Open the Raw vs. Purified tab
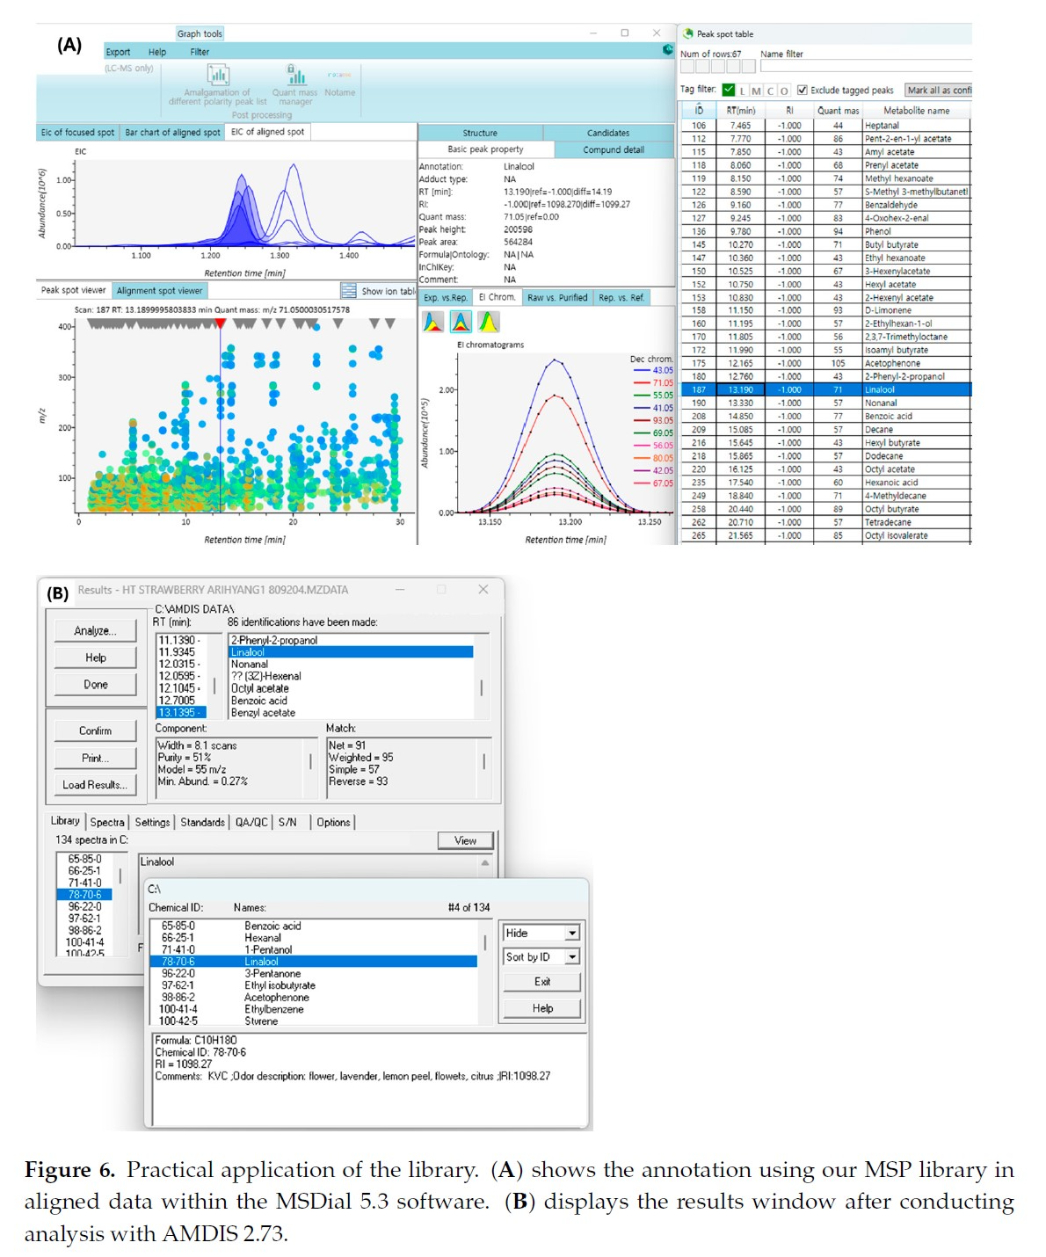The width and height of the screenshot is (1046, 1257). pos(557,297)
